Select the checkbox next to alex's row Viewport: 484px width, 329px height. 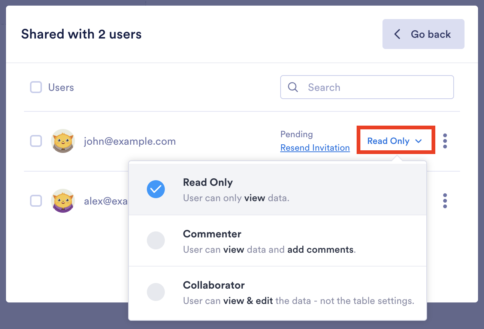click(36, 201)
